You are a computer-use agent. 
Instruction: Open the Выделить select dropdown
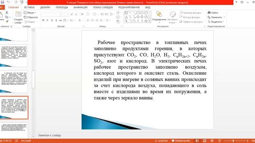point(216,21)
